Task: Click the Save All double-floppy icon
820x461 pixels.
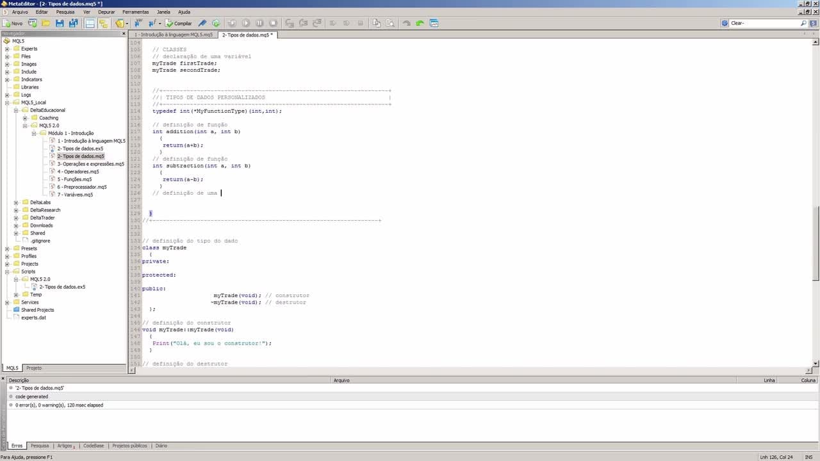Action: (73, 23)
